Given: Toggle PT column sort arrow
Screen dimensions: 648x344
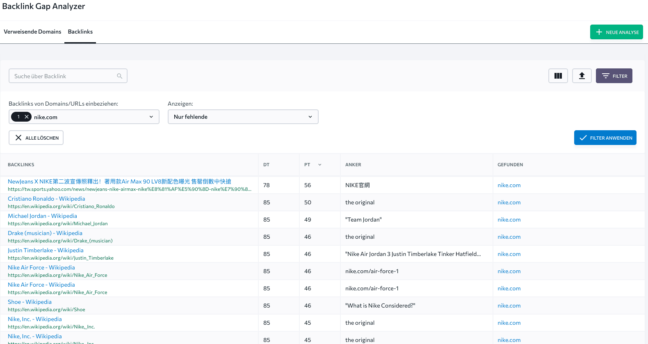Looking at the screenshot, I should click(320, 165).
